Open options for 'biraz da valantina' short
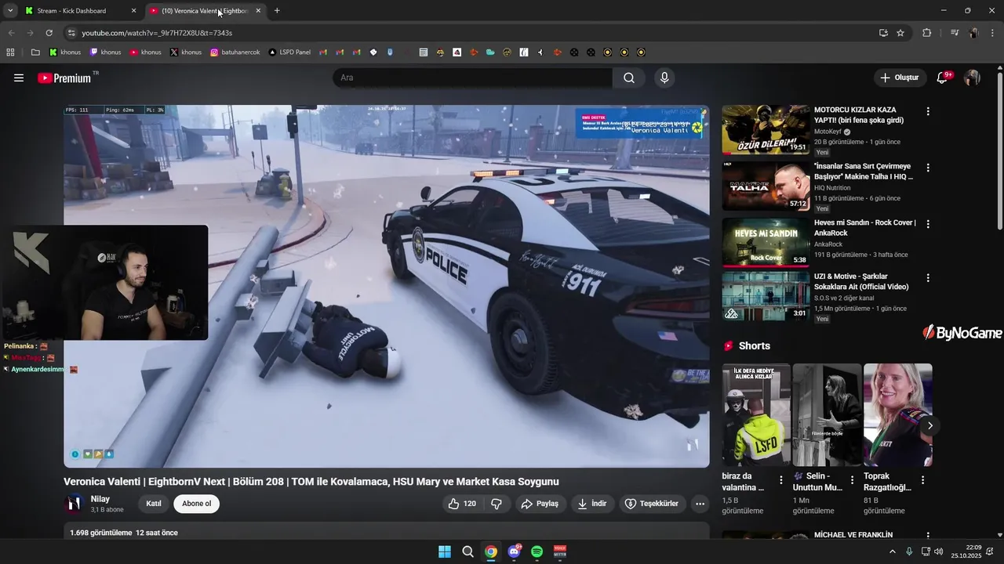Image resolution: width=1004 pixels, height=564 pixels. click(x=780, y=480)
